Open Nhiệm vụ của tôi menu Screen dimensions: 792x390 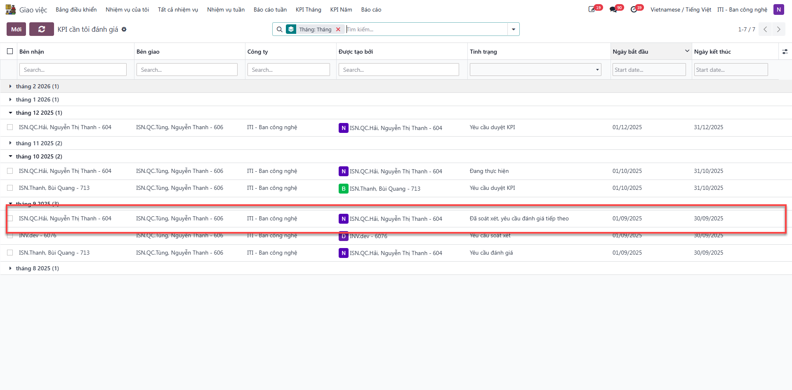[127, 9]
